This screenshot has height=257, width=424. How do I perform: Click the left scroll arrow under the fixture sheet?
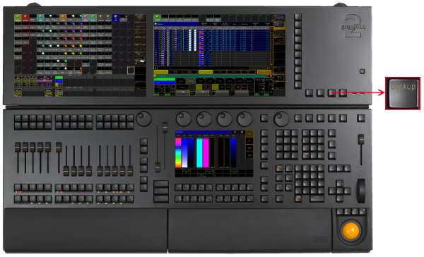pyautogui.click(x=155, y=68)
